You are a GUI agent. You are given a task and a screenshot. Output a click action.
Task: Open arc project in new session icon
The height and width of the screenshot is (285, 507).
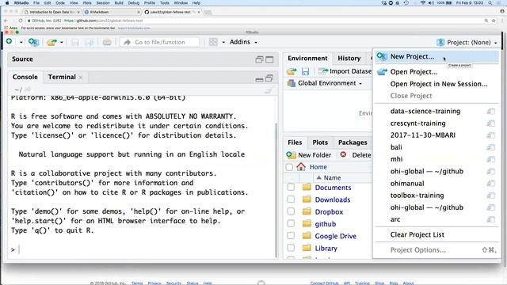[491, 220]
